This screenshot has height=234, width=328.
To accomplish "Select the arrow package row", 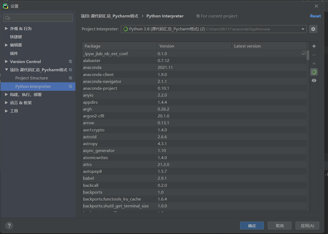I will click(x=194, y=123).
